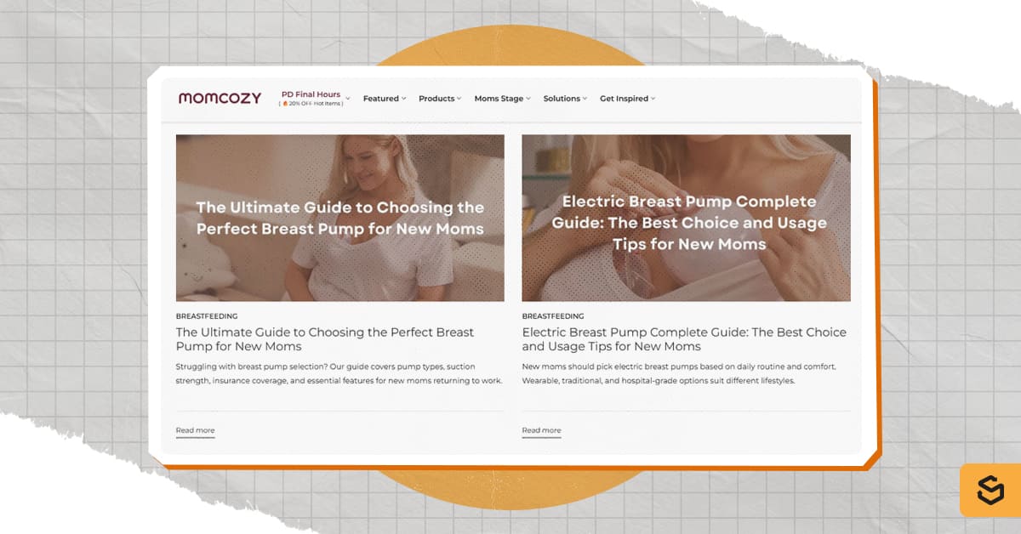The height and width of the screenshot is (534, 1021).
Task: Open the Ultimate Guide breast pump thumbnail
Action: tap(339, 218)
